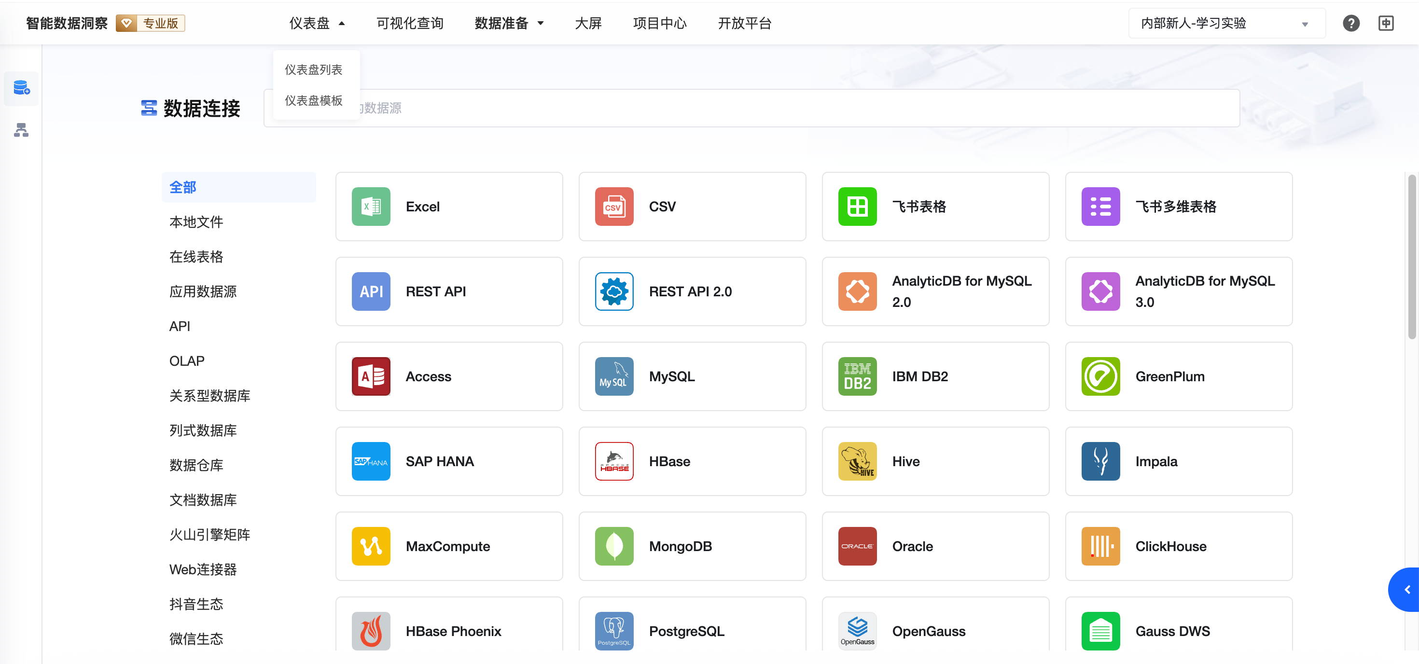Select the ClickHouse icon
Screen dimensions: 1419x664
tap(1100, 546)
